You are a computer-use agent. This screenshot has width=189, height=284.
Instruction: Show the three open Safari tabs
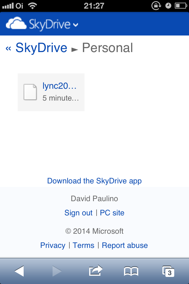tap(168, 271)
